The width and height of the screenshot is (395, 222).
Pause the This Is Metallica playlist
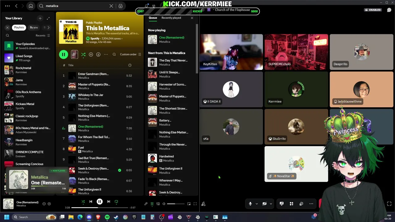[64, 55]
